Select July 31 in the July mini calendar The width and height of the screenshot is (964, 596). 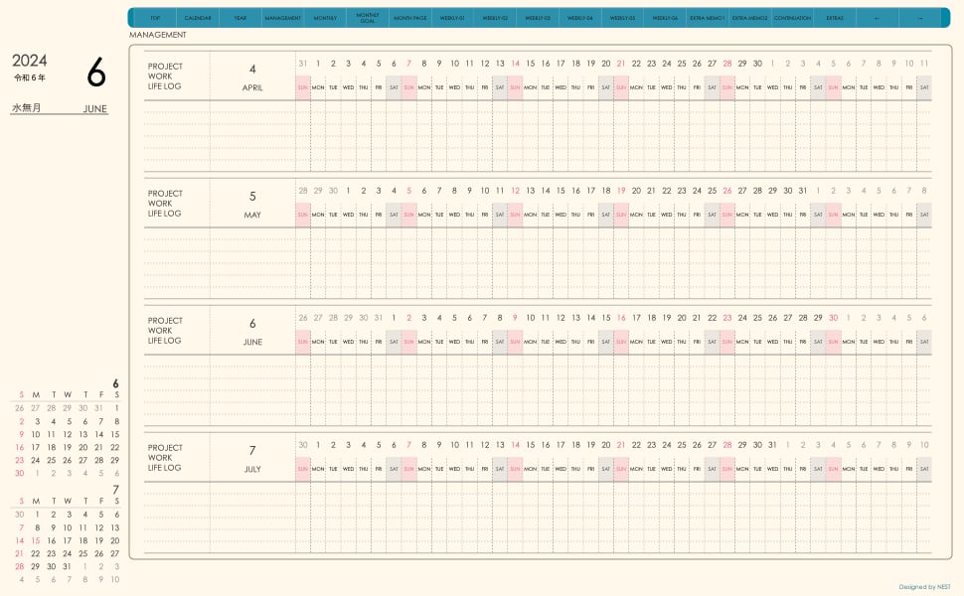point(67,566)
